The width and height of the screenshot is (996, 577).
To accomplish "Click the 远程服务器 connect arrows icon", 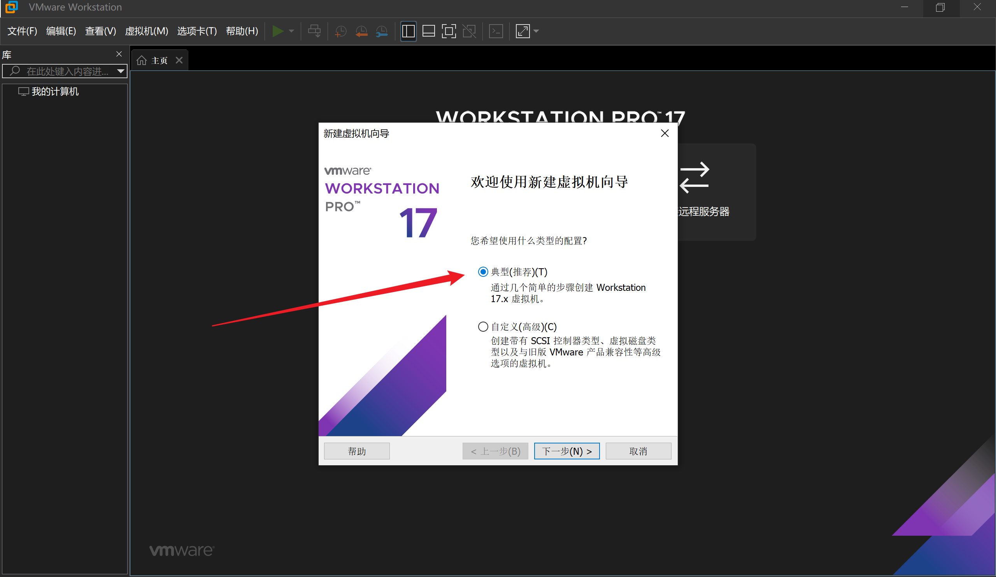I will coord(694,177).
